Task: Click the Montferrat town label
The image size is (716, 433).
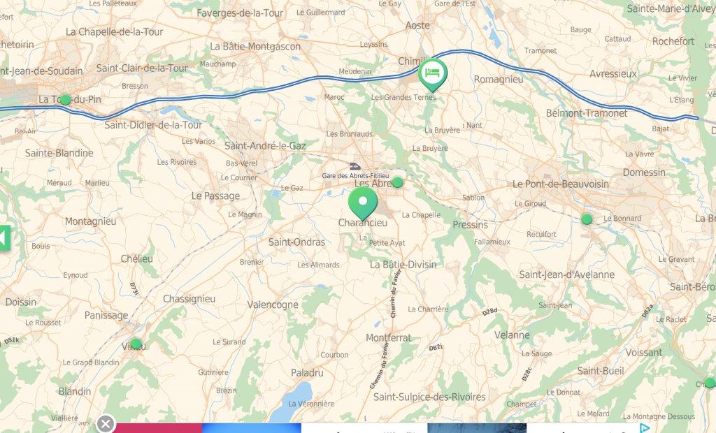Action: (x=389, y=338)
